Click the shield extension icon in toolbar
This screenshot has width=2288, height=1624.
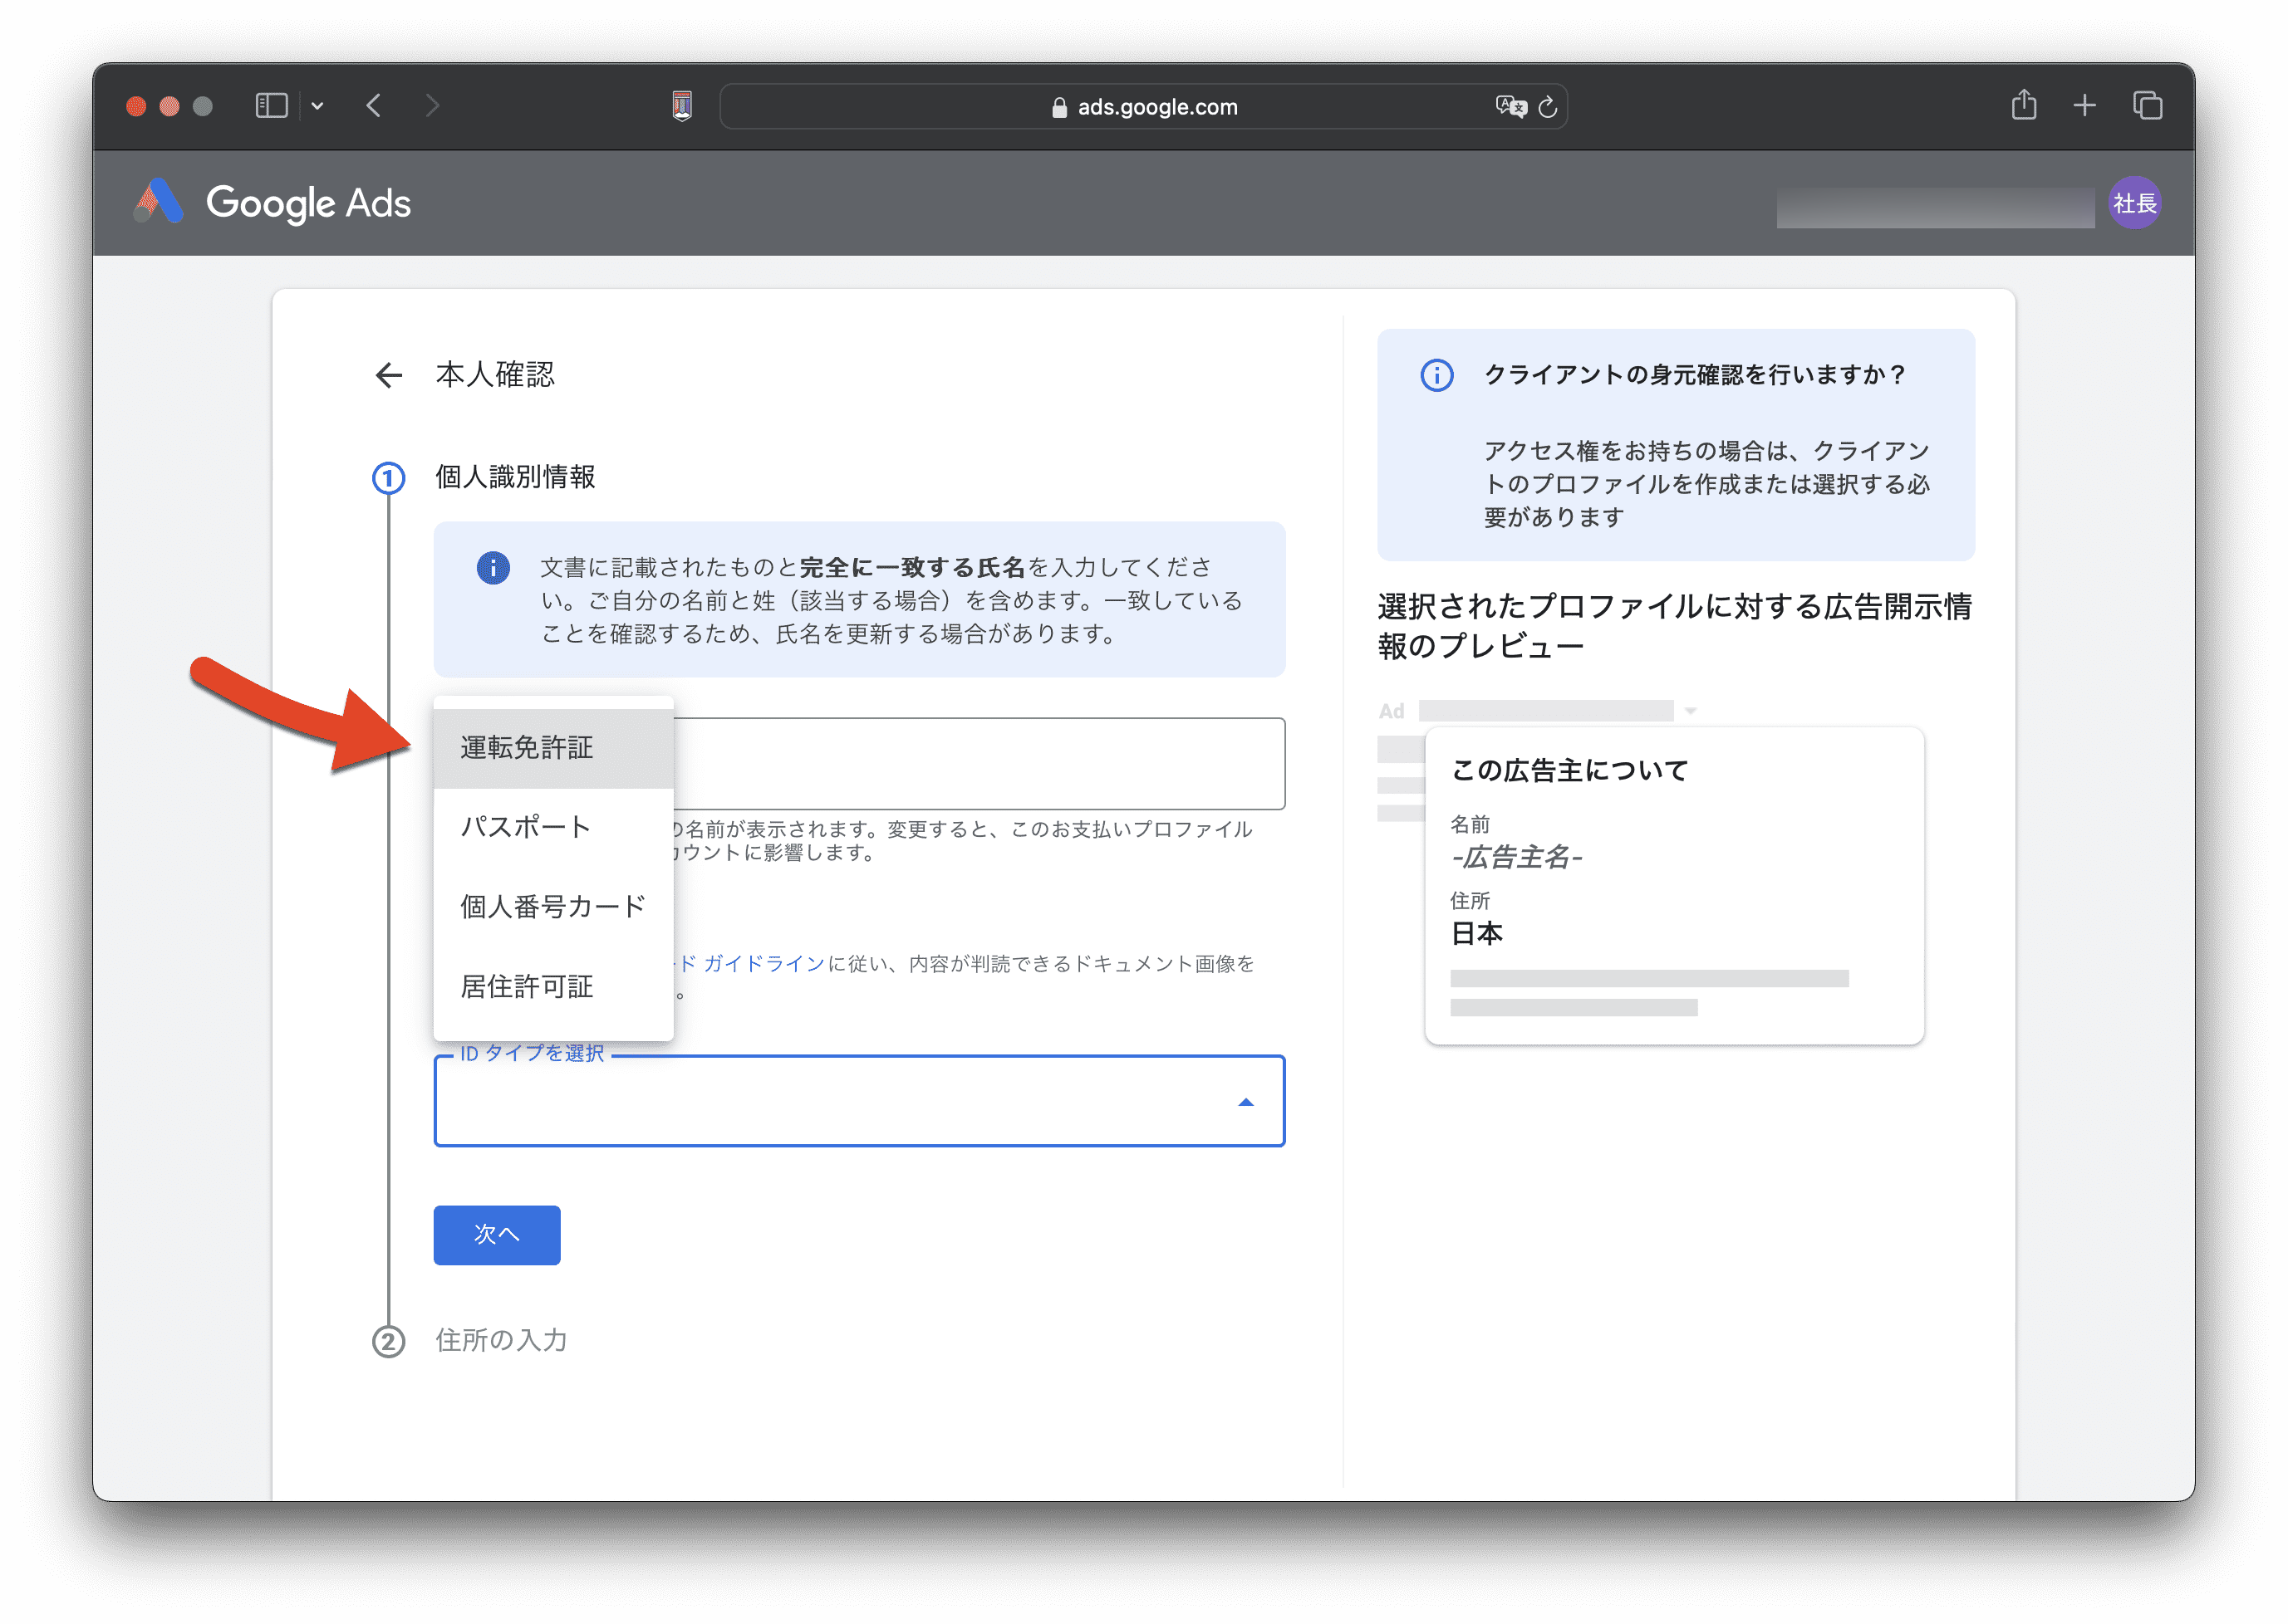682,105
